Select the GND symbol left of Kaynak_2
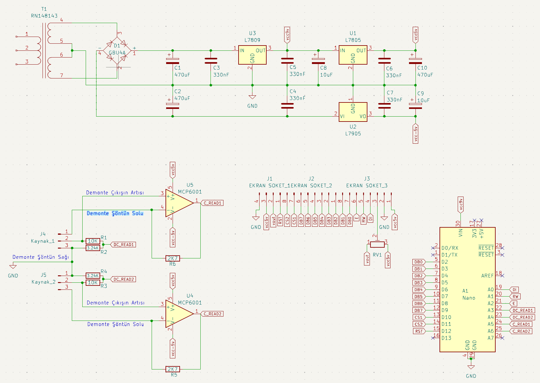Image resolution: width=540 pixels, height=383 pixels. click(13, 266)
